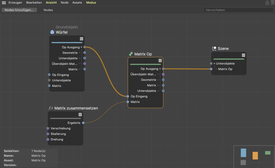Viewport: 275px width, 168px height.
Task: Click the Nodes label in the toolbar
Action: (48, 10)
